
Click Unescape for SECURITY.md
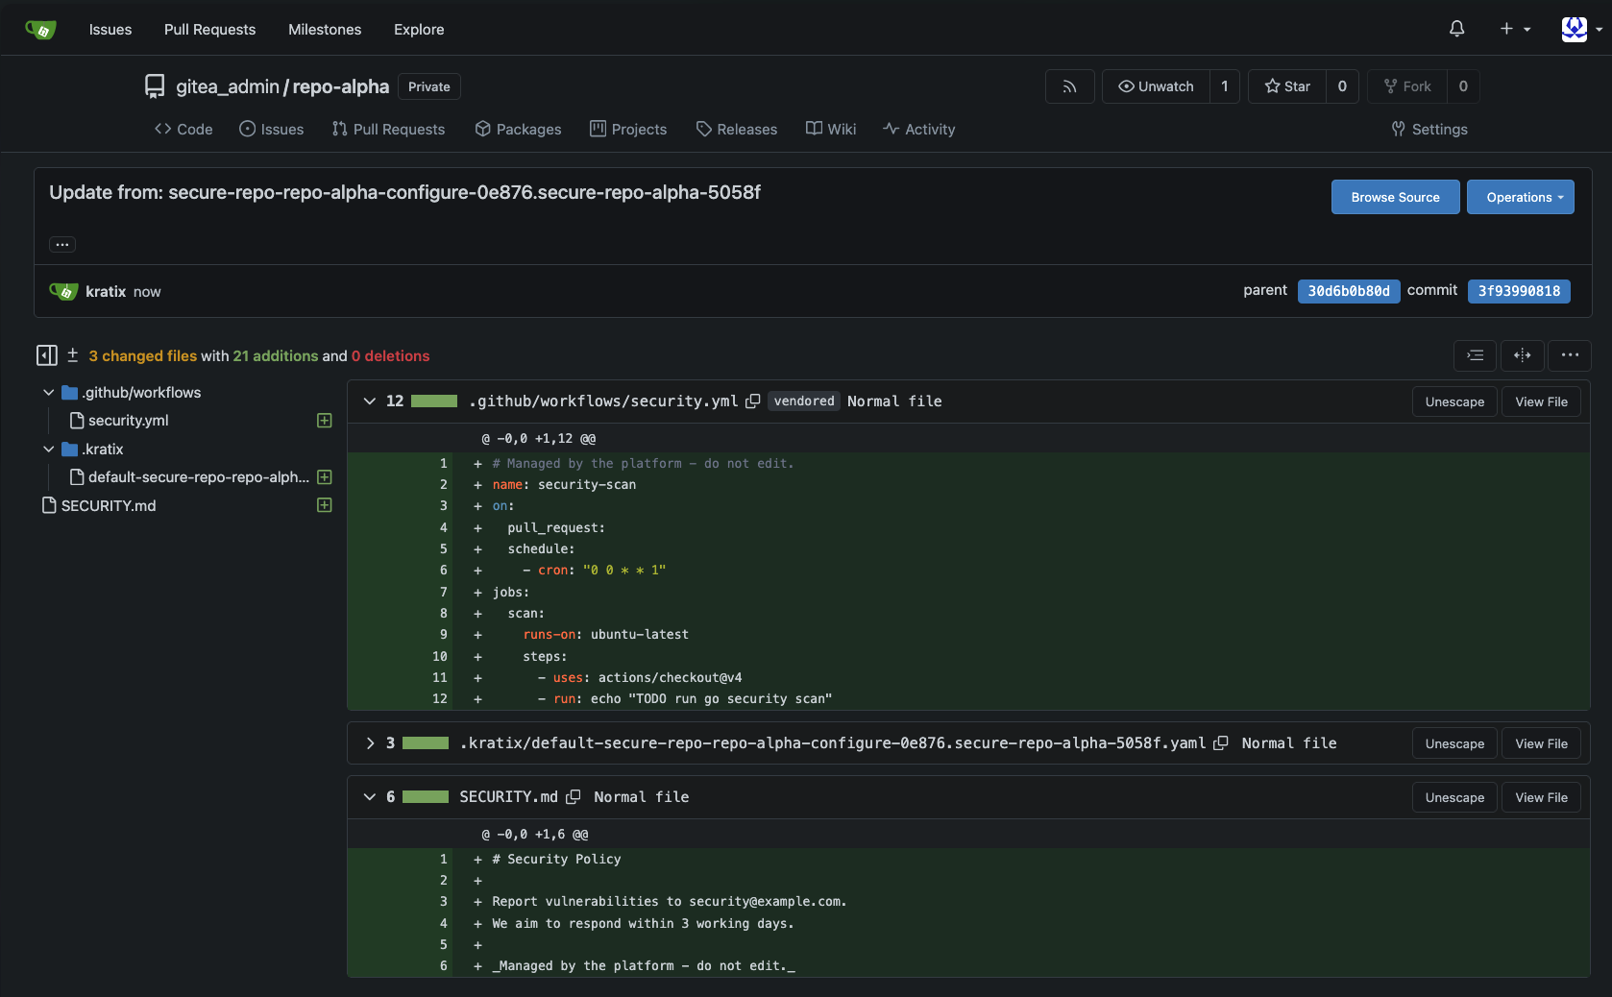(x=1454, y=797)
